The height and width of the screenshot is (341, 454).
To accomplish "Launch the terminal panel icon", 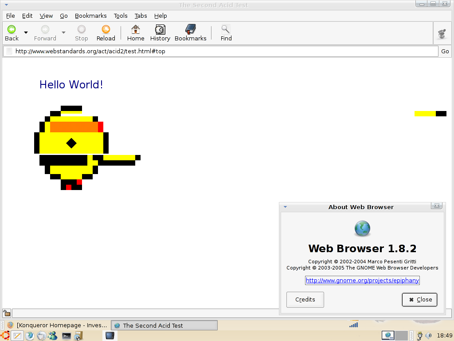I will 67,336.
